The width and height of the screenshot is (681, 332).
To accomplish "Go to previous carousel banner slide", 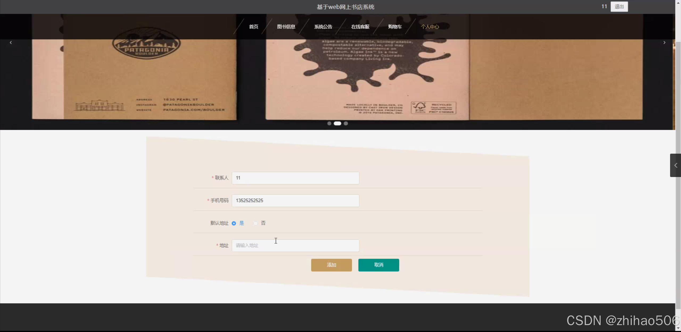I will tap(11, 42).
